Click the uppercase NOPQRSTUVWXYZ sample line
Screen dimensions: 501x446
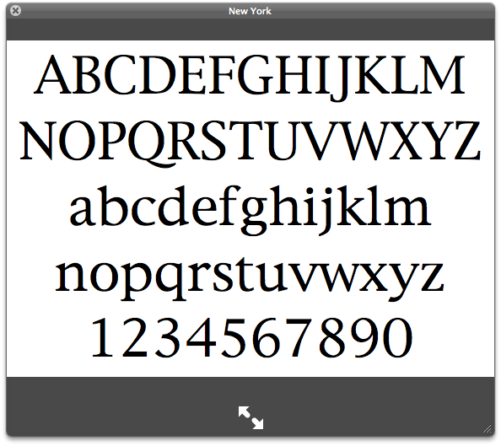point(250,143)
